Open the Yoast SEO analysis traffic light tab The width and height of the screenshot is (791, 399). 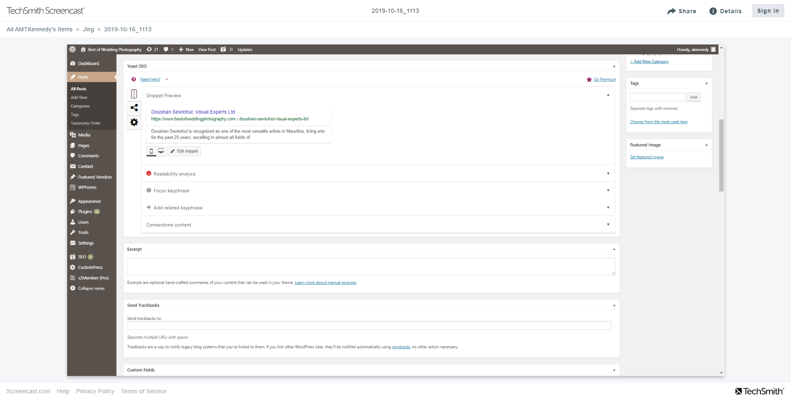point(134,94)
